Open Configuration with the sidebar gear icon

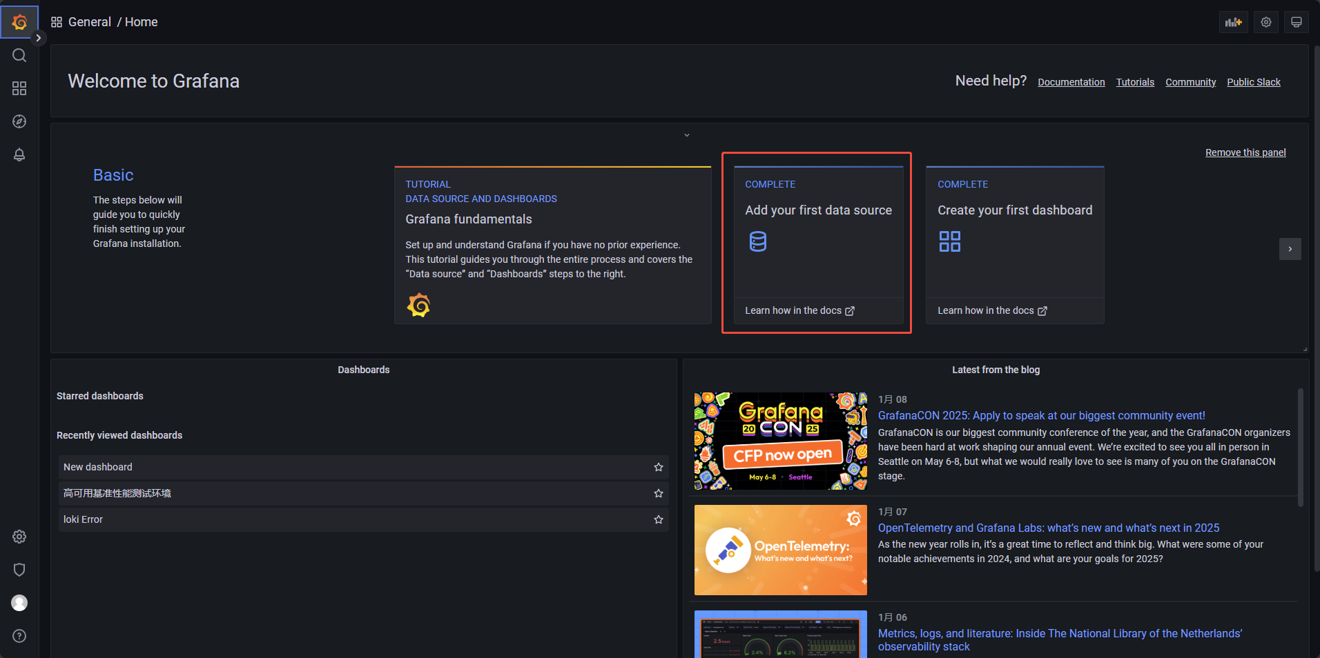[x=19, y=537]
